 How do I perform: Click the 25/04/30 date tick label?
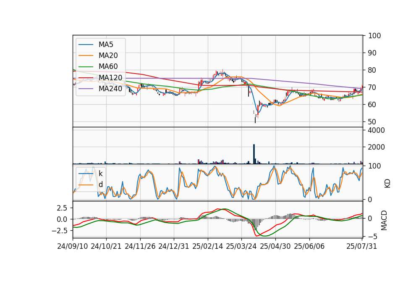[275, 246]
